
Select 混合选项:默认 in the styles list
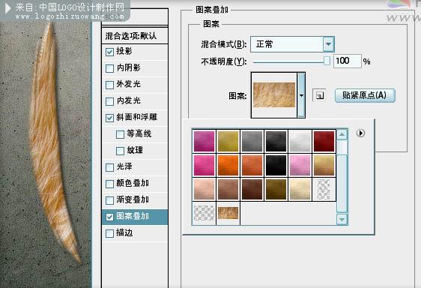pyautogui.click(x=135, y=36)
